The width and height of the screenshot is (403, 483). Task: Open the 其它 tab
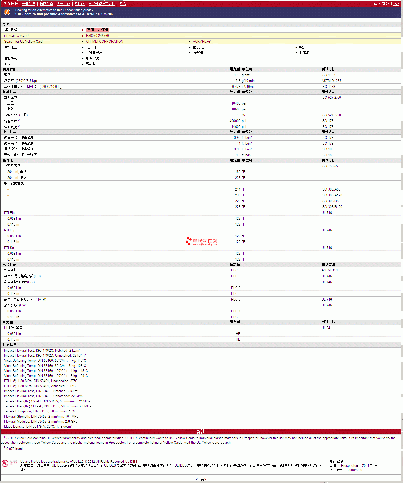click(123, 4)
